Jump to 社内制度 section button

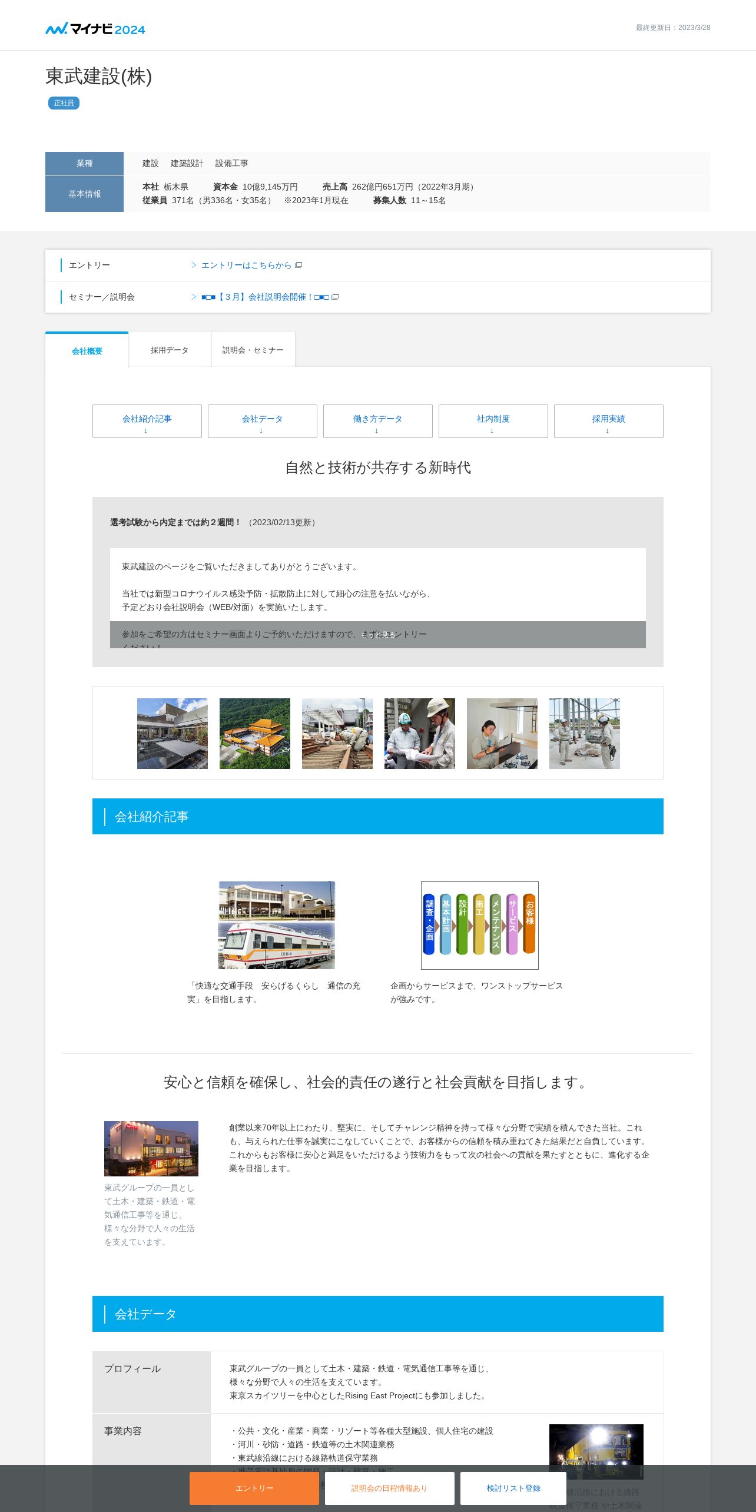[493, 422]
